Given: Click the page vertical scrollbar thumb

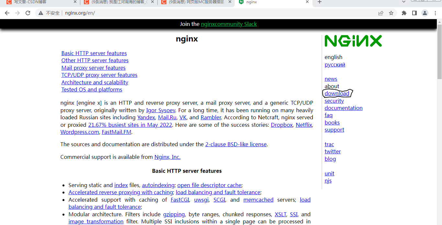Looking at the screenshot, I should click(x=439, y=52).
